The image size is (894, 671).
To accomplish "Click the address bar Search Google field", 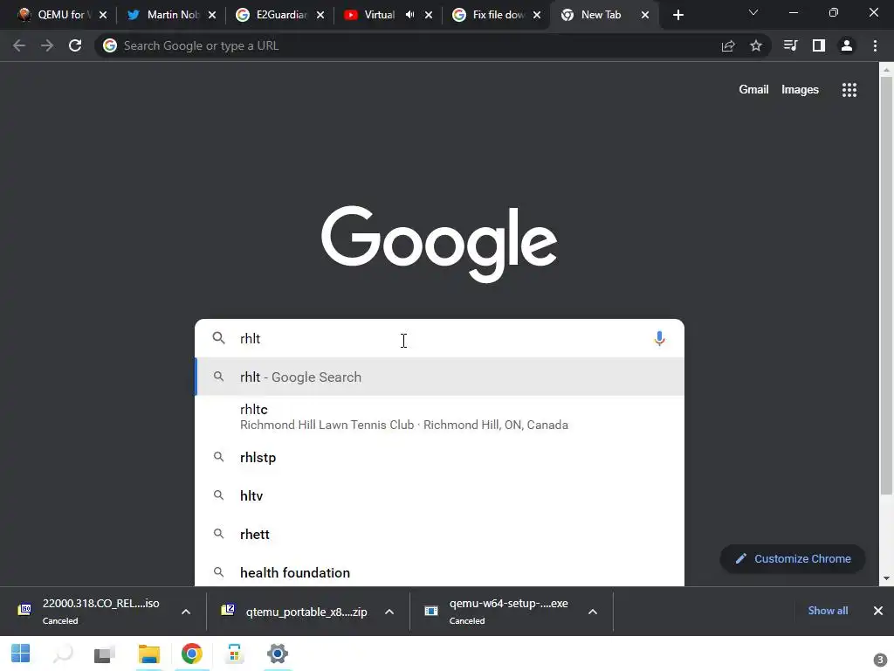I will point(405,45).
